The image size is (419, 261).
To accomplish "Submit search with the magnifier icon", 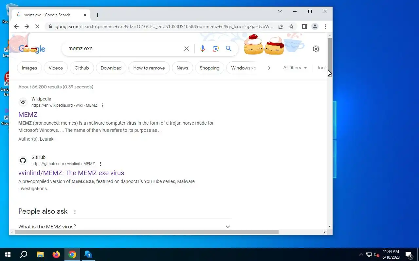I will pyautogui.click(x=228, y=49).
